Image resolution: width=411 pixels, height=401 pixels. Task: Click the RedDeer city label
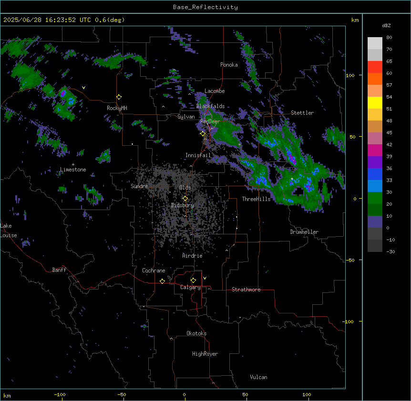point(210,121)
